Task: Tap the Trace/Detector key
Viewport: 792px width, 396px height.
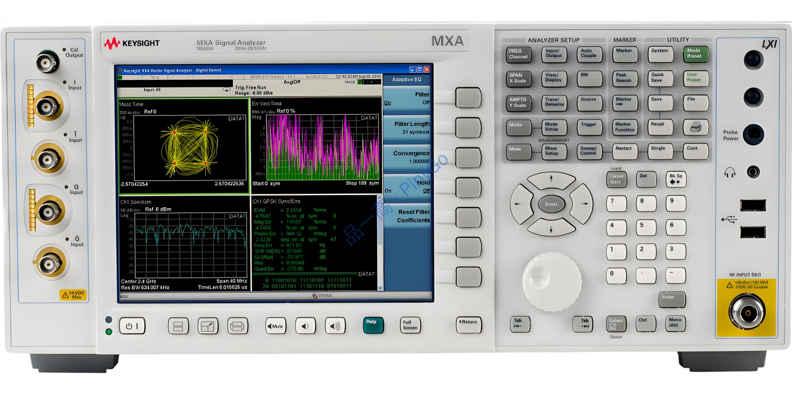Action: [x=554, y=103]
